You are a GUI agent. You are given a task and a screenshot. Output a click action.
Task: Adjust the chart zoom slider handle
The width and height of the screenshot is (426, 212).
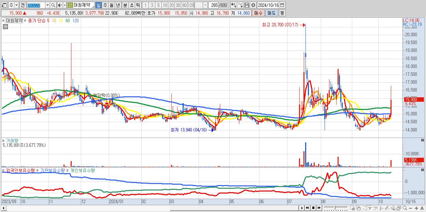(x=335, y=208)
